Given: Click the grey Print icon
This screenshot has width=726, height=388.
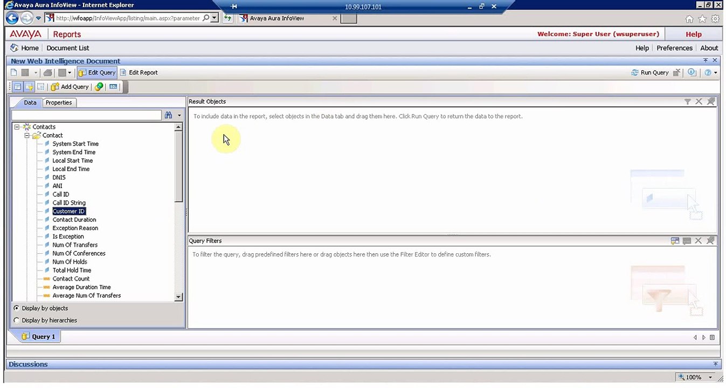Looking at the screenshot, I should pyautogui.click(x=47, y=73).
